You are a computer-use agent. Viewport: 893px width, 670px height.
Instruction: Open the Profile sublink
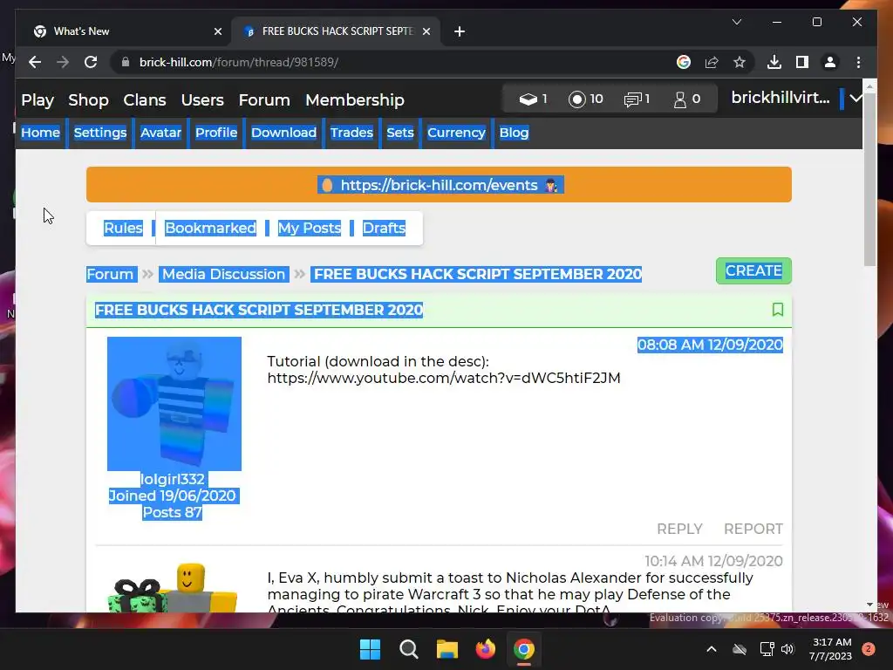click(x=216, y=133)
